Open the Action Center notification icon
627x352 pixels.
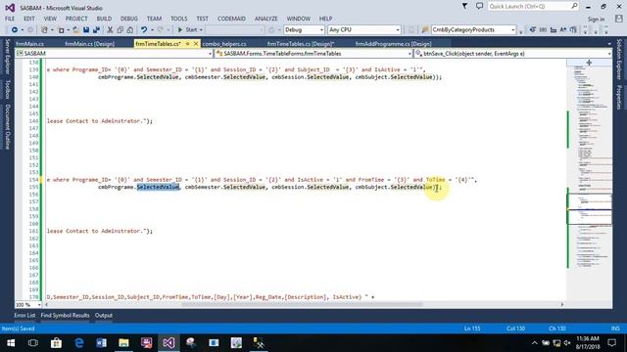(611, 343)
